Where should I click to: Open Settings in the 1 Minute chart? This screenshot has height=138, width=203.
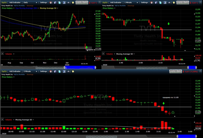144,3
